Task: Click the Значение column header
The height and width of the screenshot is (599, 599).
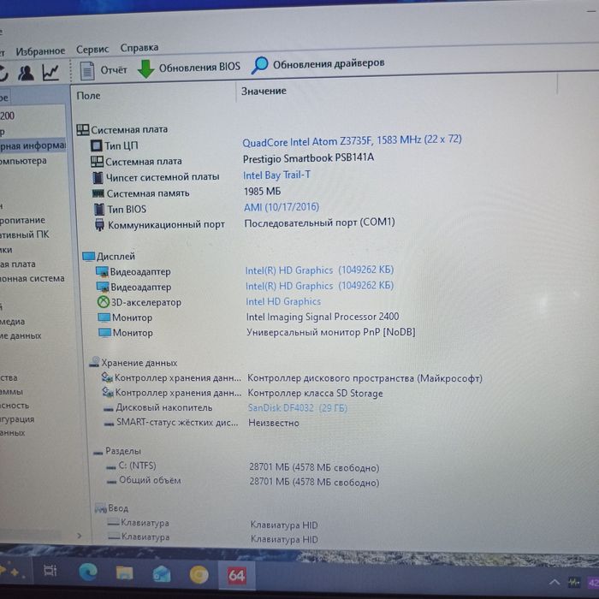Action: 264,91
